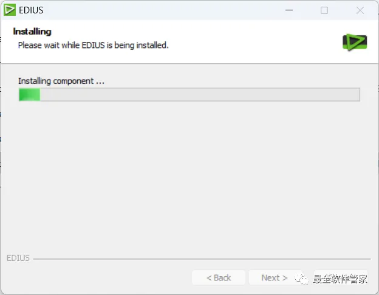Click the disabled Back button
Screen dimensions: 379x295
[219, 277]
